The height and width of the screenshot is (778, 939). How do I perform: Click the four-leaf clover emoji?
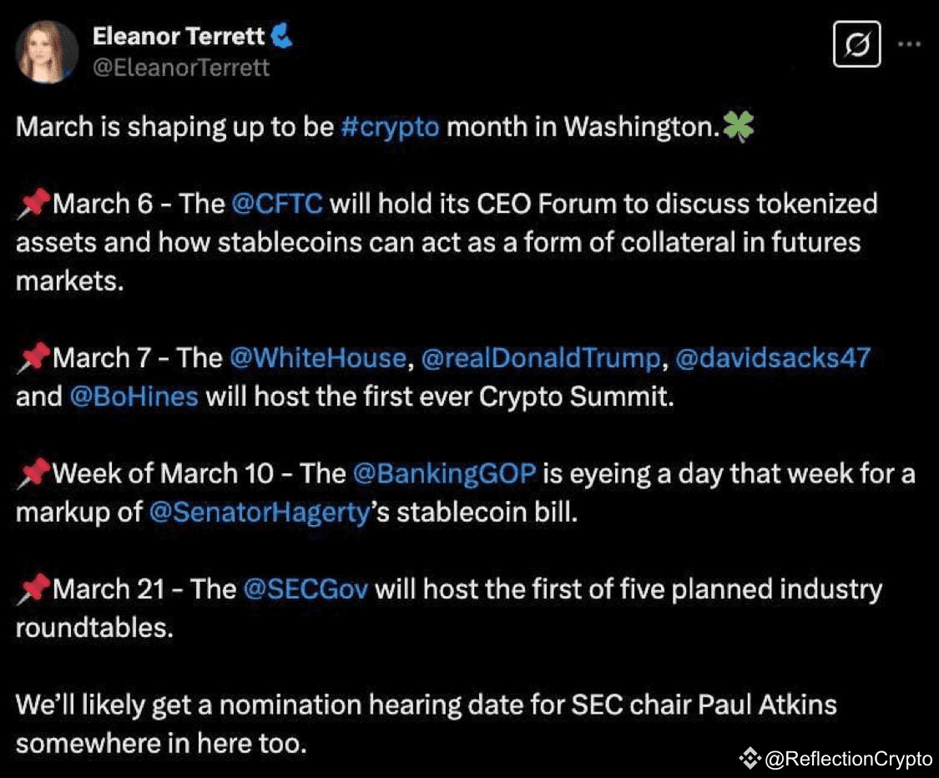tap(739, 128)
